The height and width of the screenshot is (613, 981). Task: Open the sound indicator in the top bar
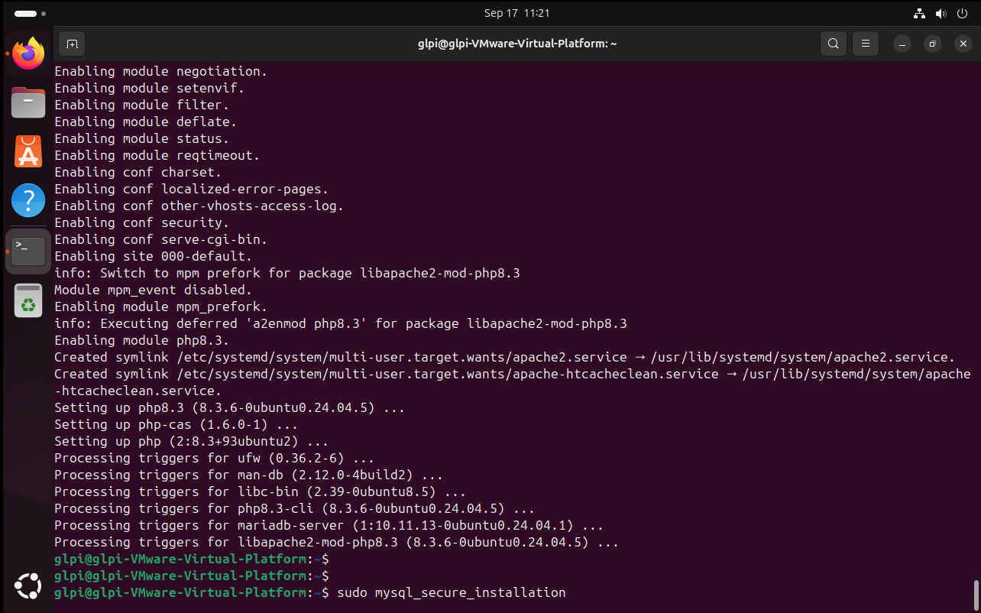tap(941, 12)
